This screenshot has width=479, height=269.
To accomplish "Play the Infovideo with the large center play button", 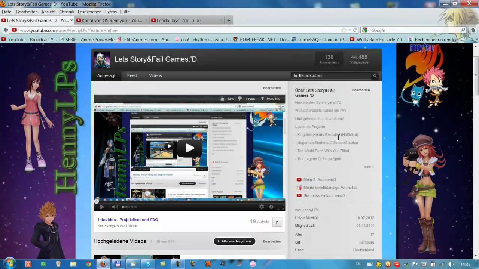I will [190, 148].
